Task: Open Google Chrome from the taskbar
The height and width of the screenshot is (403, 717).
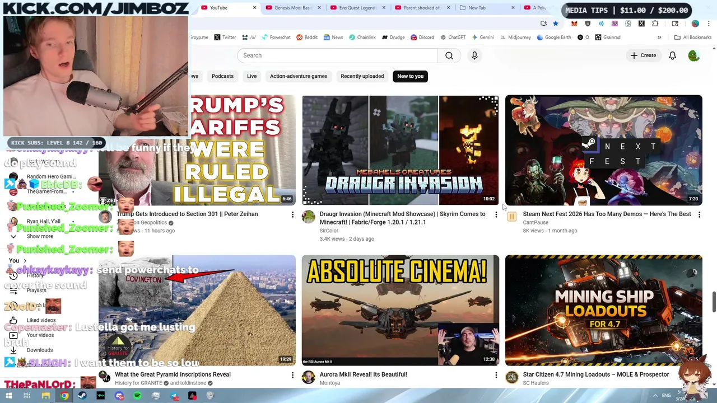Action: click(x=64, y=396)
